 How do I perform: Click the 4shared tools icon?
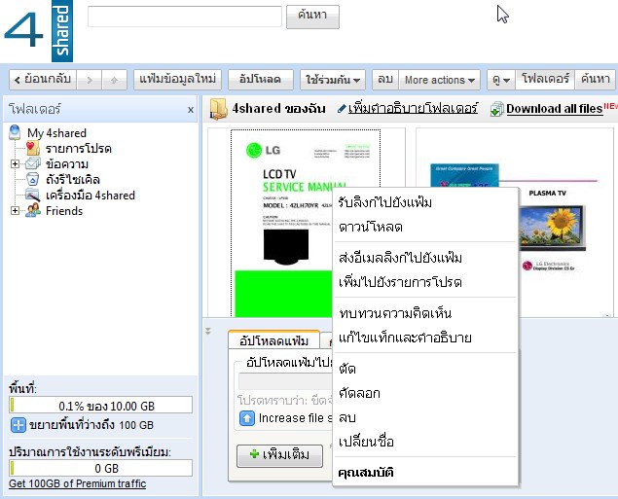pyautogui.click(x=33, y=195)
